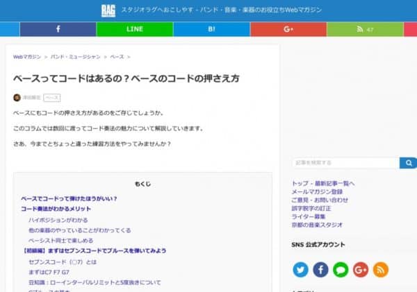Image resolution: width=417 pixels, height=292 pixels.
Task: Open ご意見・お問い合わせ sidebar link
Action: (x=320, y=200)
